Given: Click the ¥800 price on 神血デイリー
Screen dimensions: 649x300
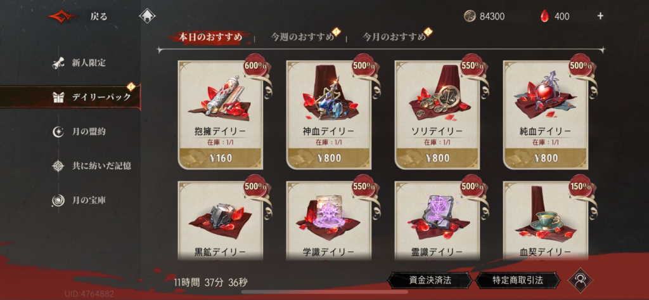Looking at the screenshot, I should 328,158.
